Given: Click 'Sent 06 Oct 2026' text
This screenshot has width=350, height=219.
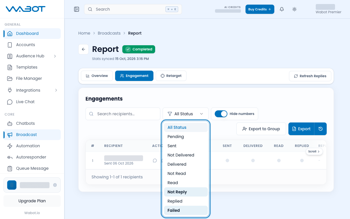Looking at the screenshot, I should [119, 163].
